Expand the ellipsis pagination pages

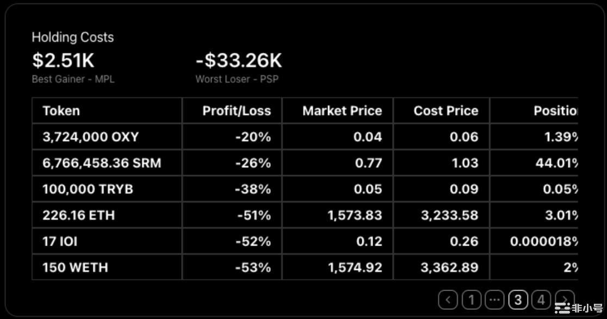tap(494, 299)
